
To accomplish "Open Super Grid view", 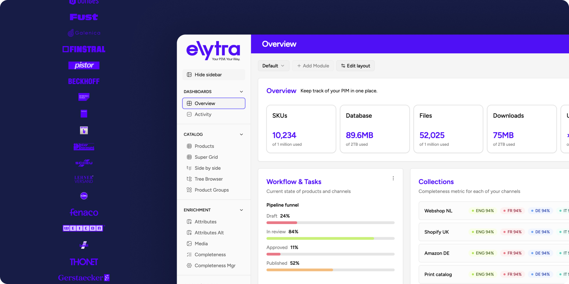I will click(x=214, y=157).
